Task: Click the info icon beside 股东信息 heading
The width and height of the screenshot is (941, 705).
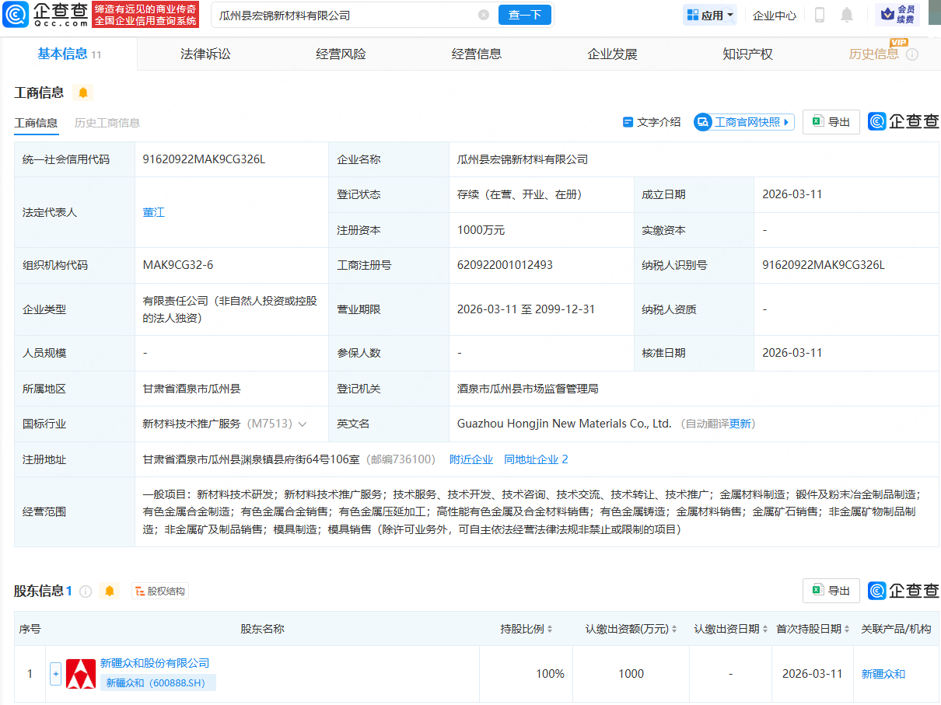Action: [86, 591]
